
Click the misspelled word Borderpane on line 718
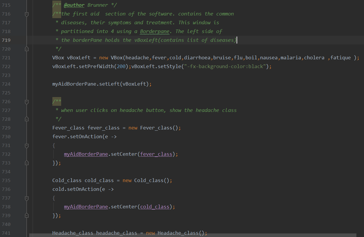pos(155,31)
